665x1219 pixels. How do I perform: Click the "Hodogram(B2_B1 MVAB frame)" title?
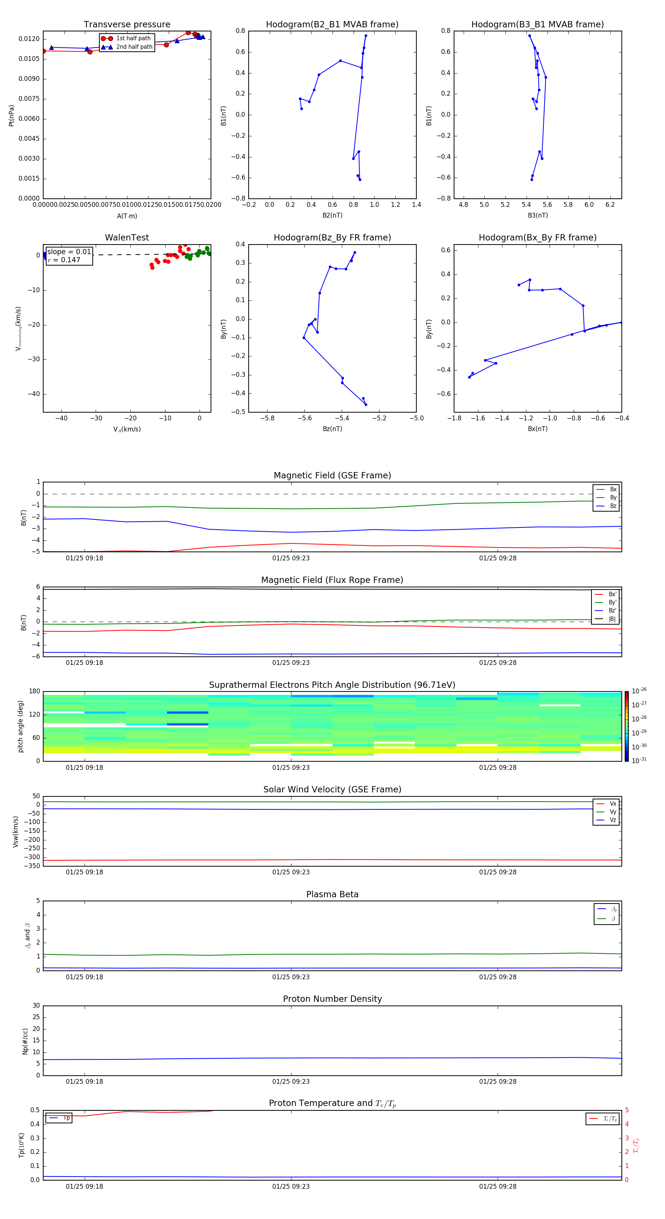point(332,25)
